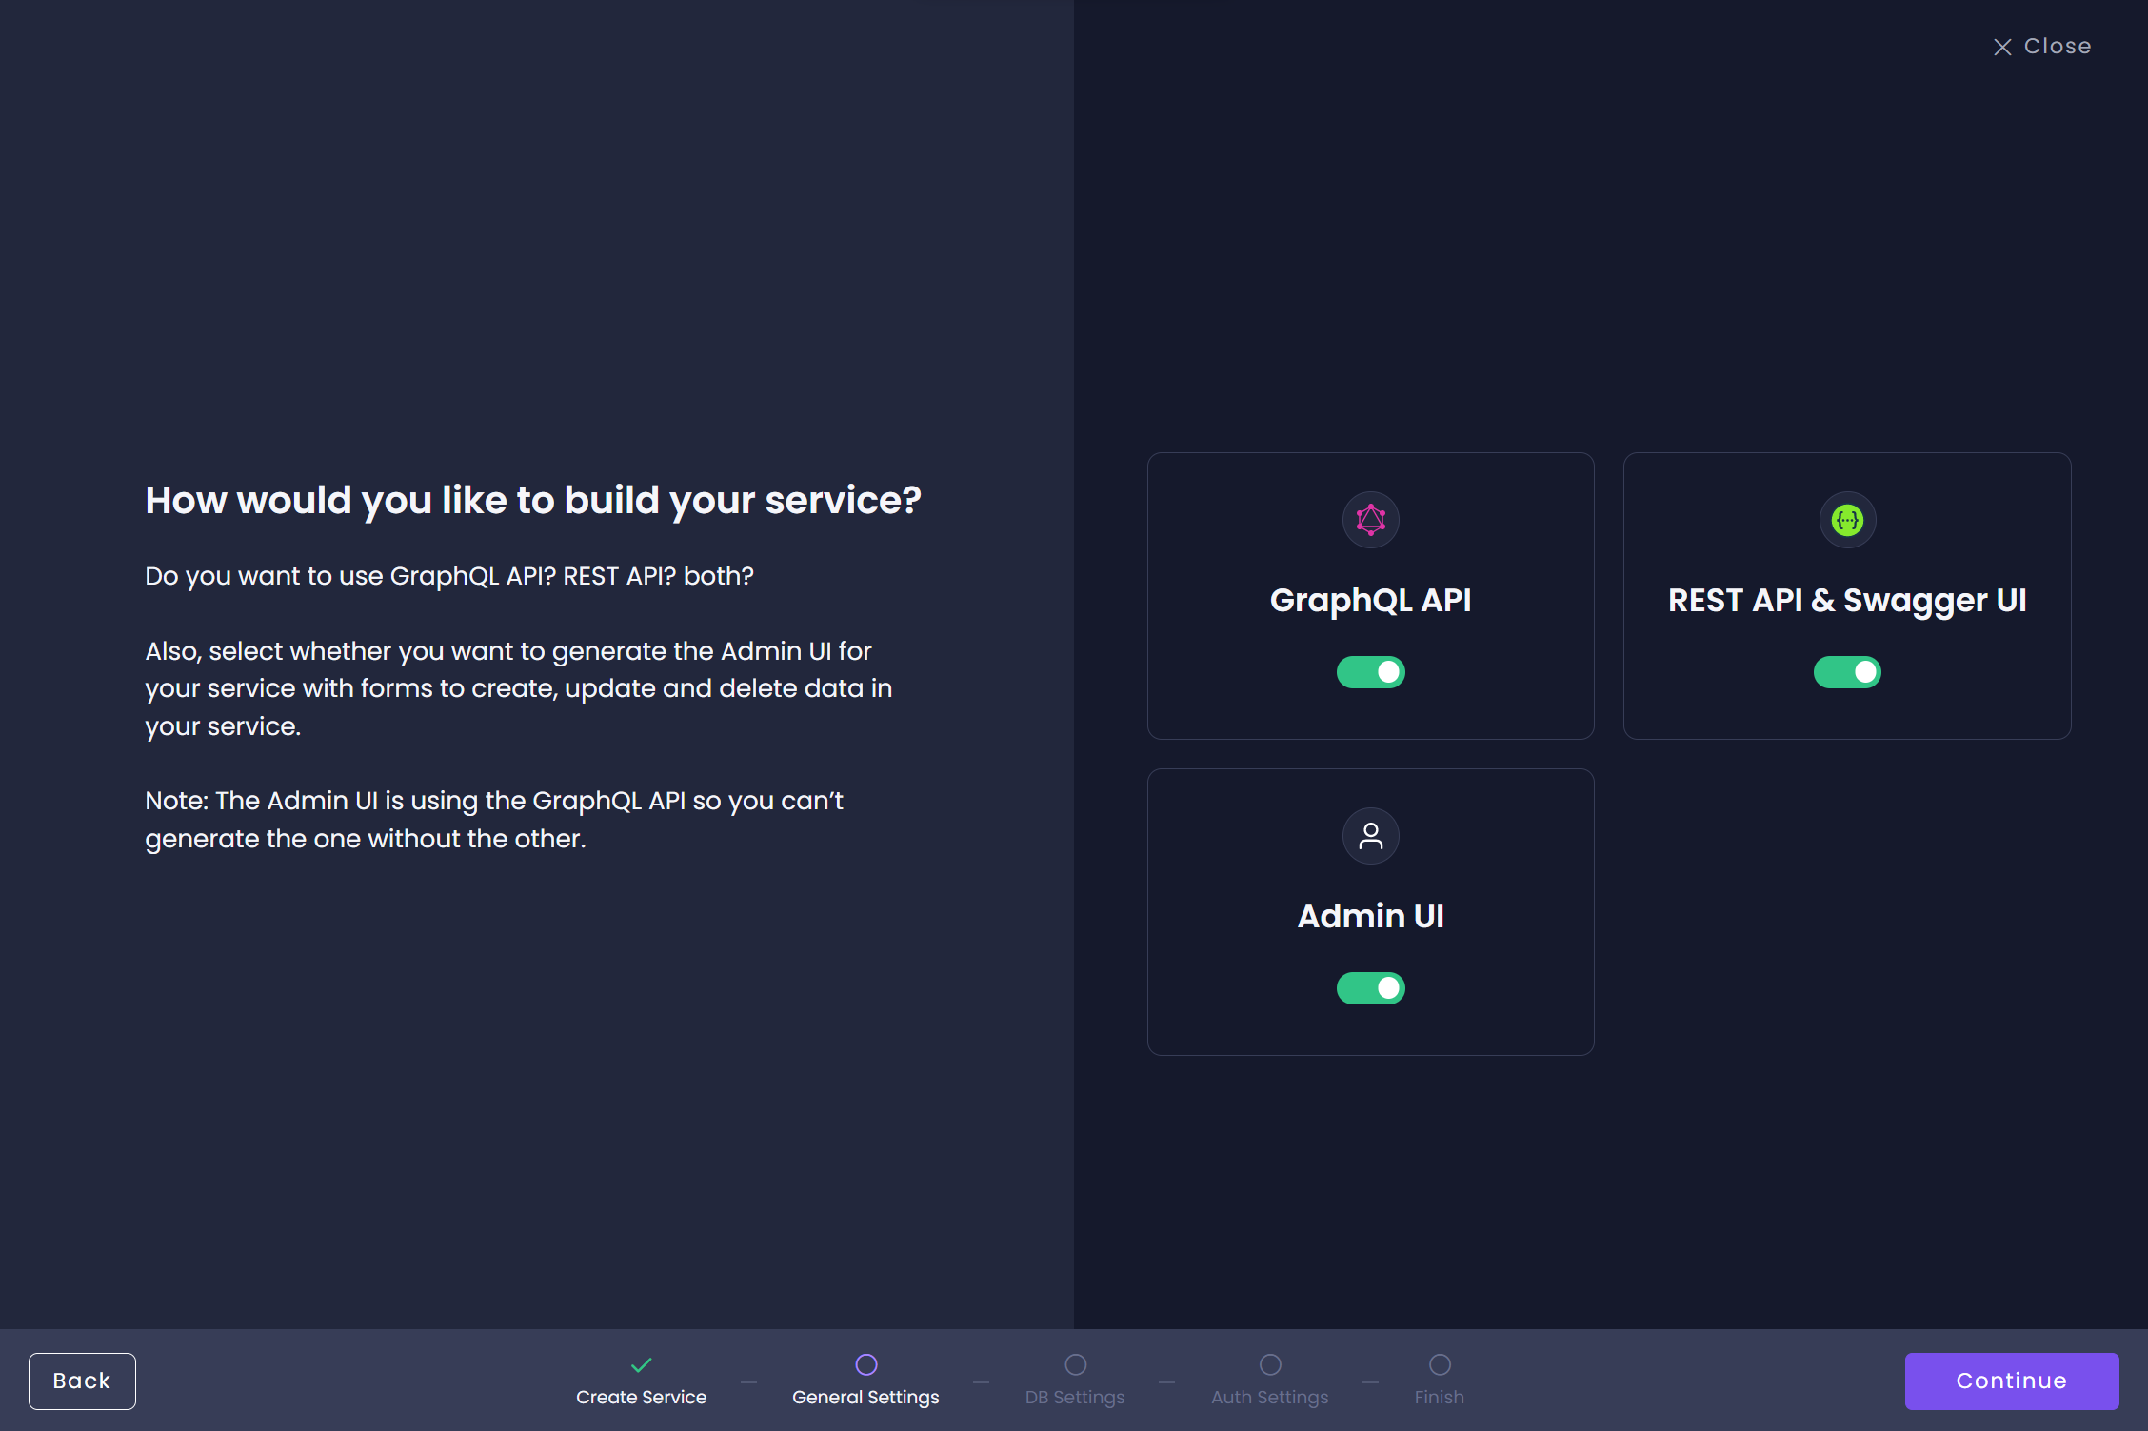Viewport: 2148px width, 1431px height.
Task: Click the Close button top right
Action: (2042, 45)
